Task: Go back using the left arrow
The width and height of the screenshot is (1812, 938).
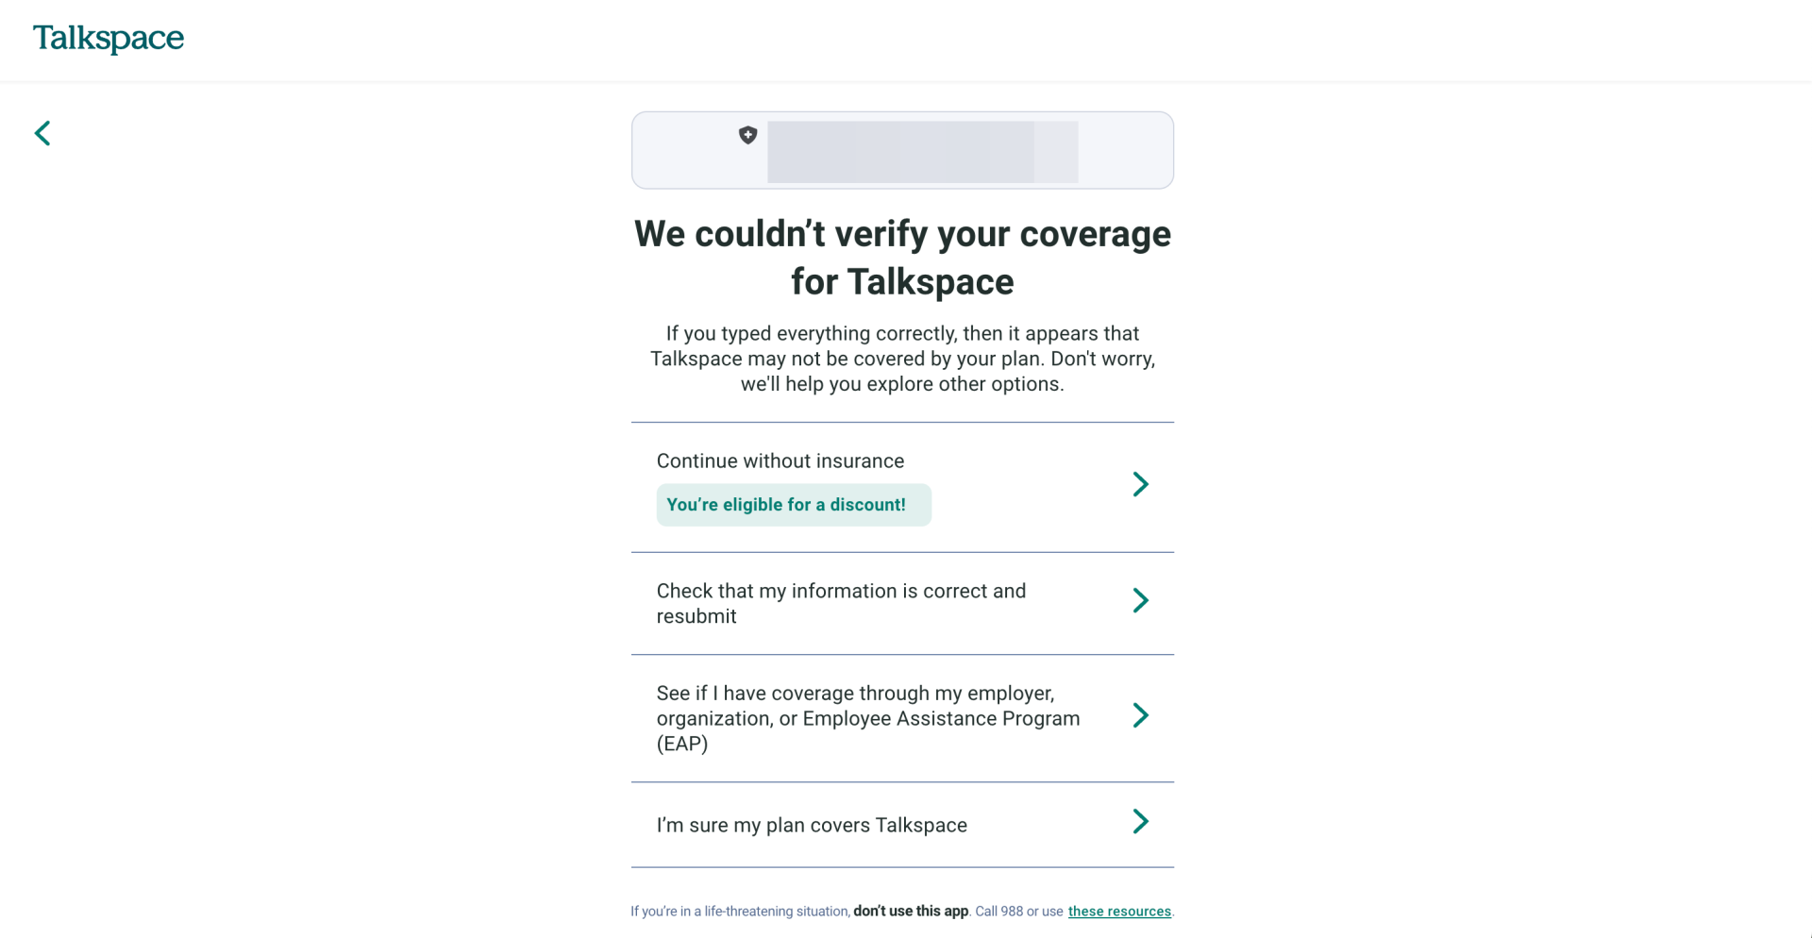Action: [x=42, y=133]
